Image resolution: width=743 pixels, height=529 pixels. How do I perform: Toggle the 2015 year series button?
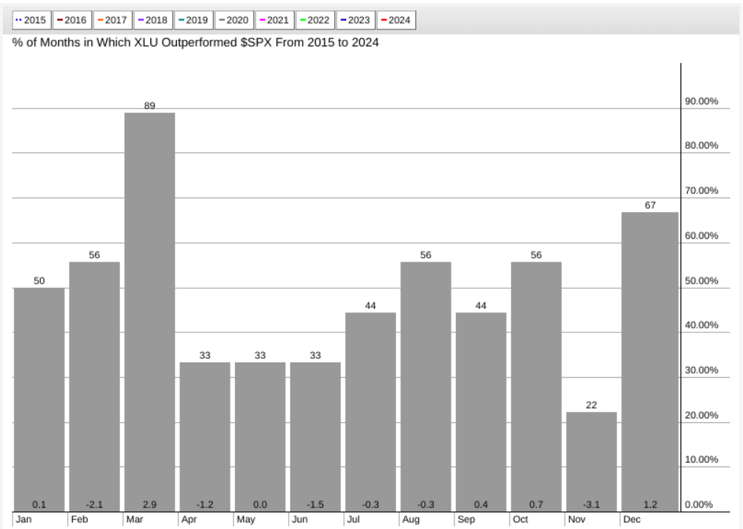pyautogui.click(x=32, y=21)
